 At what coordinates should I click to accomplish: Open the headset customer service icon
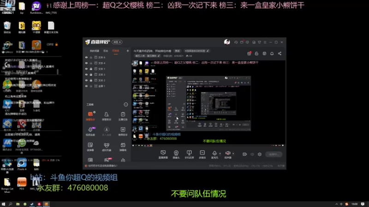pyautogui.click(x=236, y=42)
